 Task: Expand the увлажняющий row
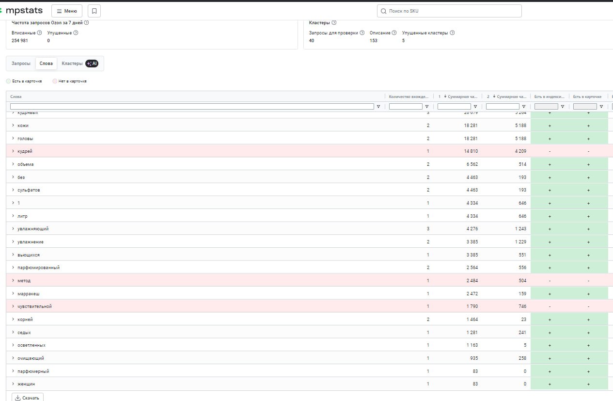(13, 229)
